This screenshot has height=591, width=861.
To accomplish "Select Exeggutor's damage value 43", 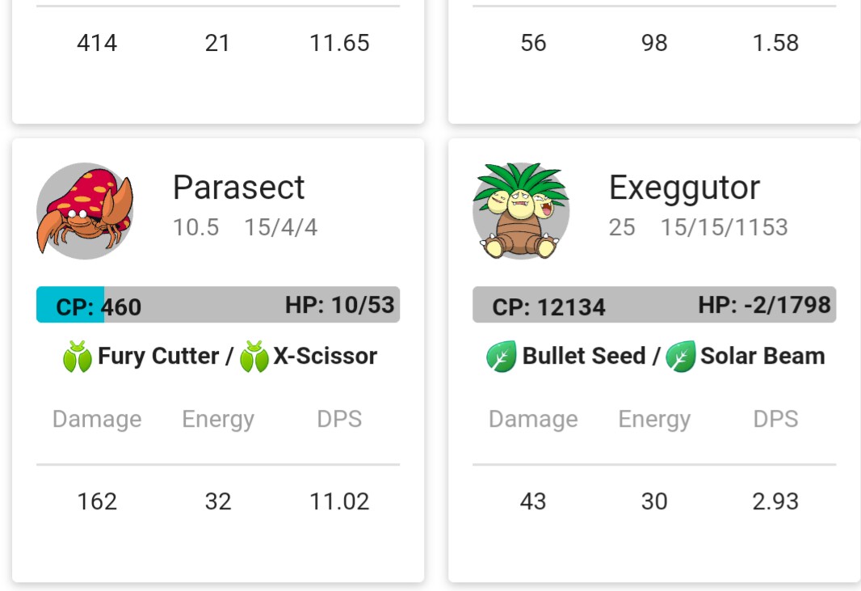I will pyautogui.click(x=532, y=501).
